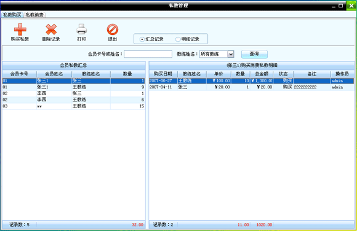Focus the 会员卡号或姓名 input field
This screenshot has width=357, height=231.
coord(148,54)
